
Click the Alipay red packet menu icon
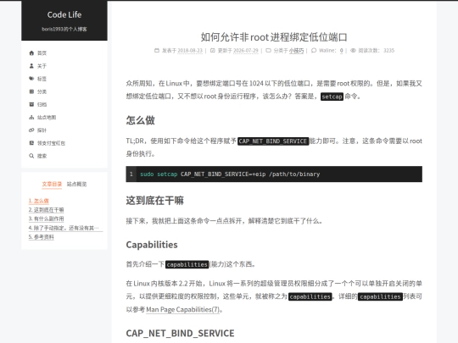point(31,143)
